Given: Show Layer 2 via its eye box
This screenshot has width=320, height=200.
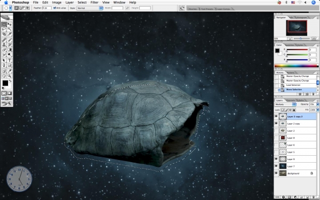Looking at the screenshot, I should pos(276,131).
